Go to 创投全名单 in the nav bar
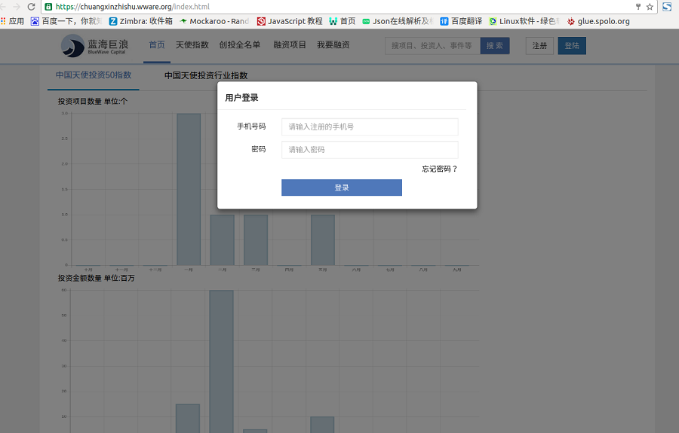This screenshot has width=679, height=433. [240, 45]
